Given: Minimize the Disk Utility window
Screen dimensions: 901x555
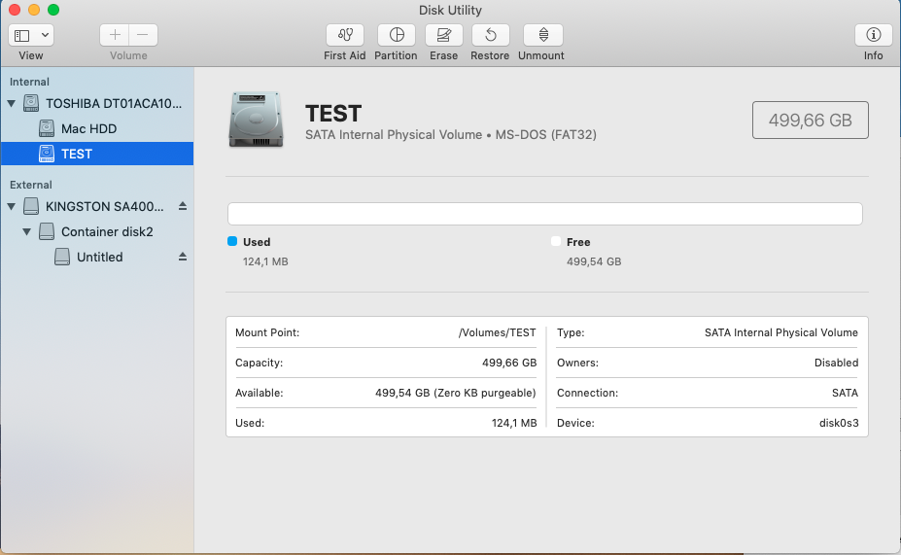Looking at the screenshot, I should click(34, 10).
